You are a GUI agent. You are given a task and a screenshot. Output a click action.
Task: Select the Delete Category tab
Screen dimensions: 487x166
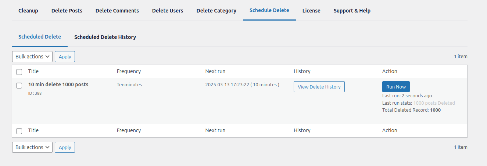(216, 11)
